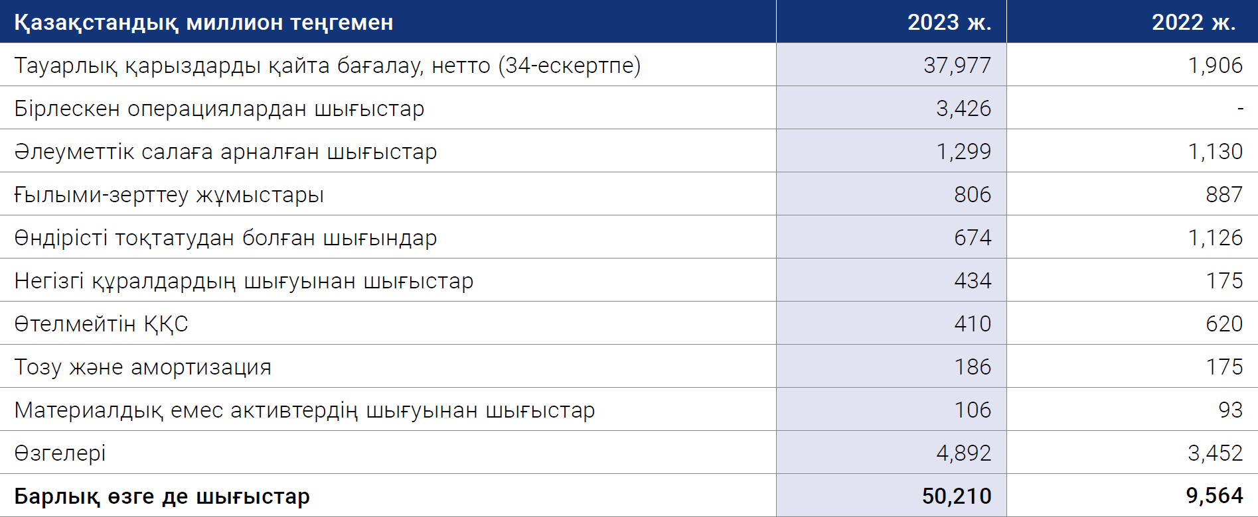Select the 'Өтелмейтін ҚҚС' row label
The height and width of the screenshot is (517, 1258).
pos(101,324)
